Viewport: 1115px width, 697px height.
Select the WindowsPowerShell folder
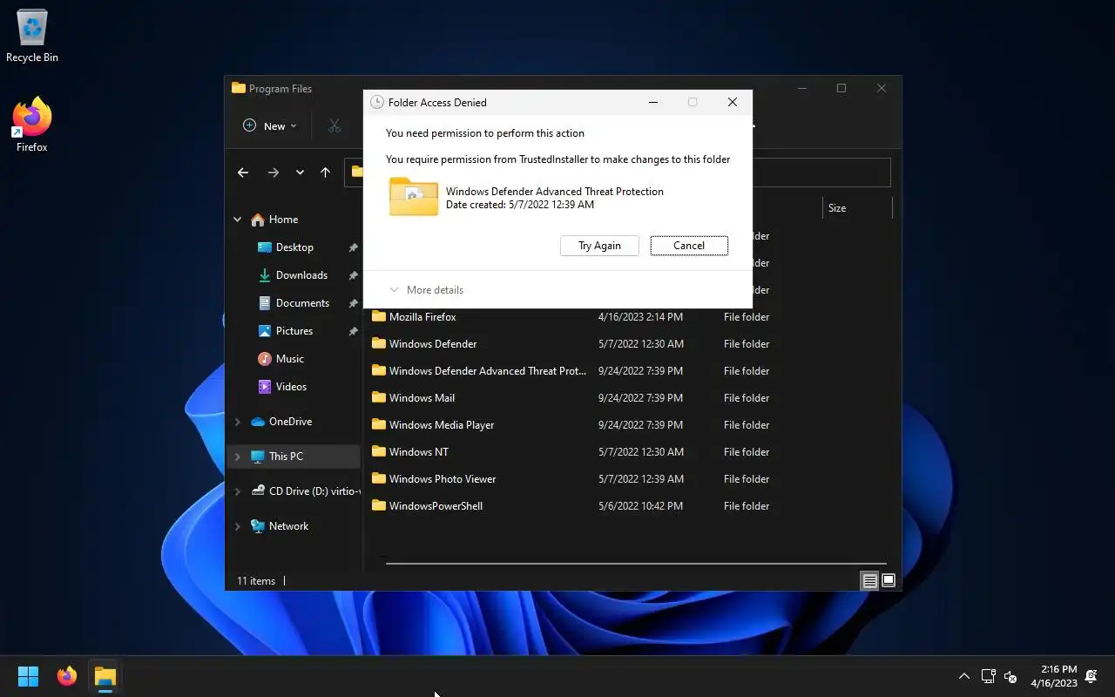point(436,506)
